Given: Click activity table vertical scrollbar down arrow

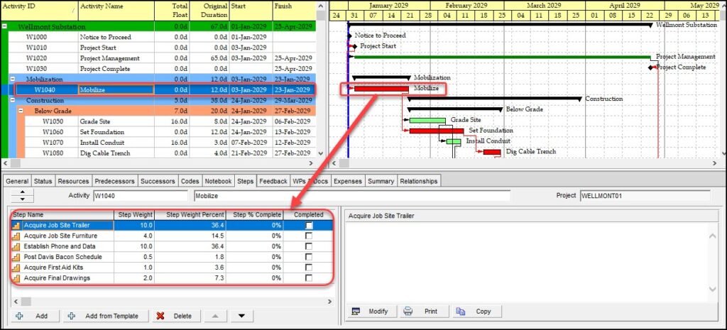Looking at the screenshot, I should tap(320, 153).
